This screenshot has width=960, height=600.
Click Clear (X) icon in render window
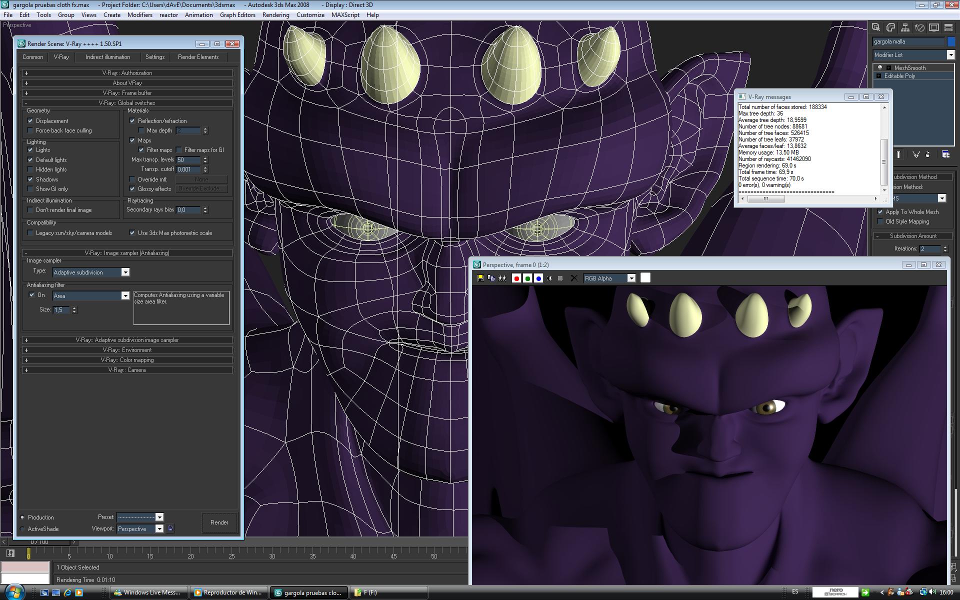tap(574, 278)
